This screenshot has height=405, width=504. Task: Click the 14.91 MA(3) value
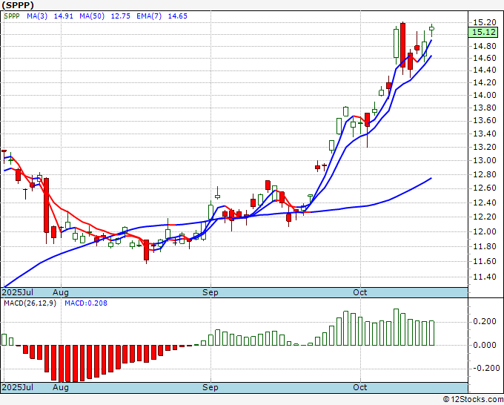coord(63,16)
